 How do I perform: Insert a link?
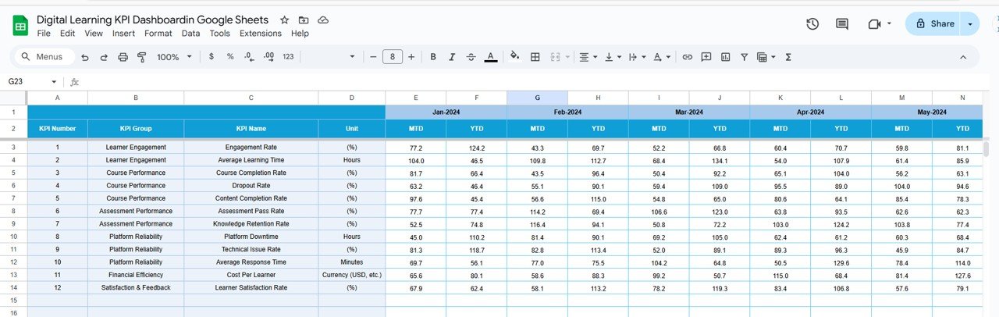tap(687, 57)
